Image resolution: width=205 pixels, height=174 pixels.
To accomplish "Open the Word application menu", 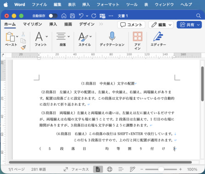I will 20,5.
